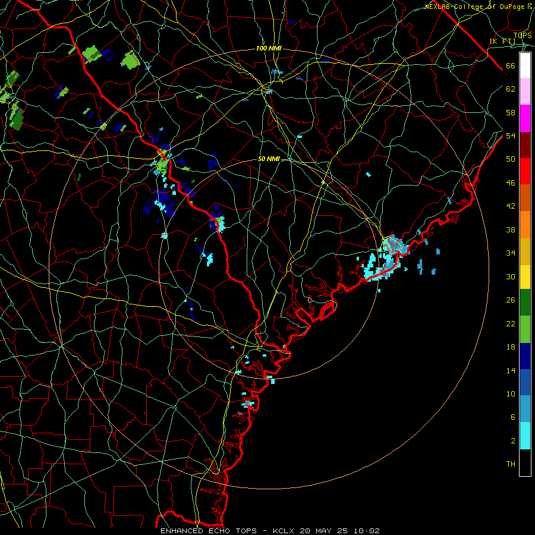Click the black TH swatch at legend bottom
This screenshot has height=535, width=535.
[x=525, y=462]
